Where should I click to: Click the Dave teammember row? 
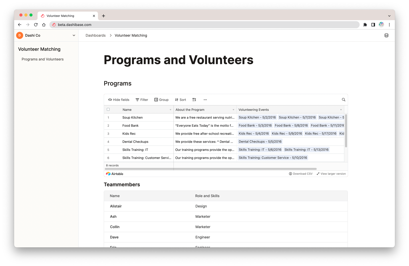pos(226,237)
